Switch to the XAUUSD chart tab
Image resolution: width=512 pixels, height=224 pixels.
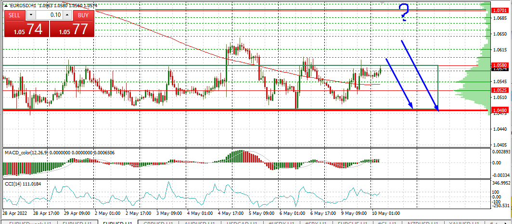pos(465,223)
